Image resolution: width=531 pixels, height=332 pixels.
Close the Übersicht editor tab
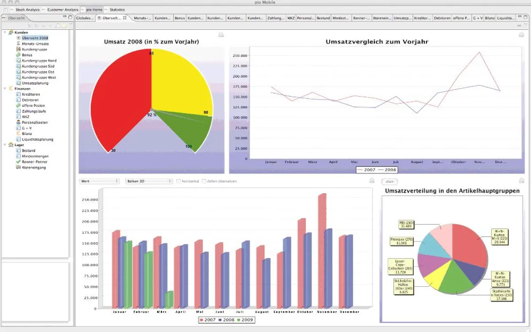[x=125, y=18]
